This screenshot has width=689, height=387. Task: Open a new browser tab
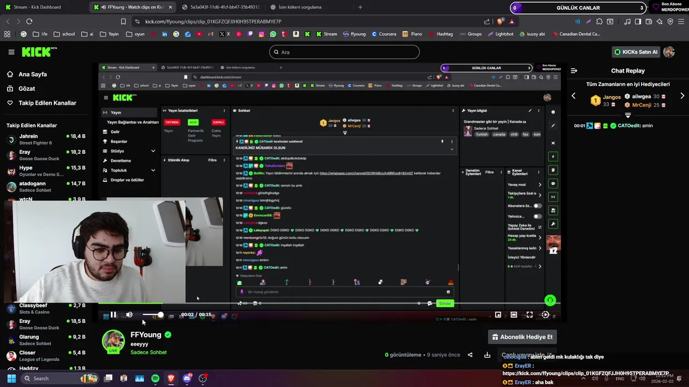pyautogui.click(x=360, y=7)
